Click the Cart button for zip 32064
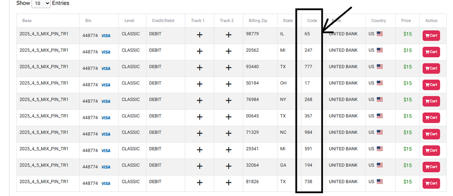The width and height of the screenshot is (453, 196). click(431, 167)
